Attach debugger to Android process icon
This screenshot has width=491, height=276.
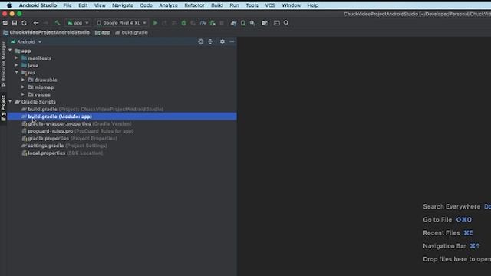[213, 23]
